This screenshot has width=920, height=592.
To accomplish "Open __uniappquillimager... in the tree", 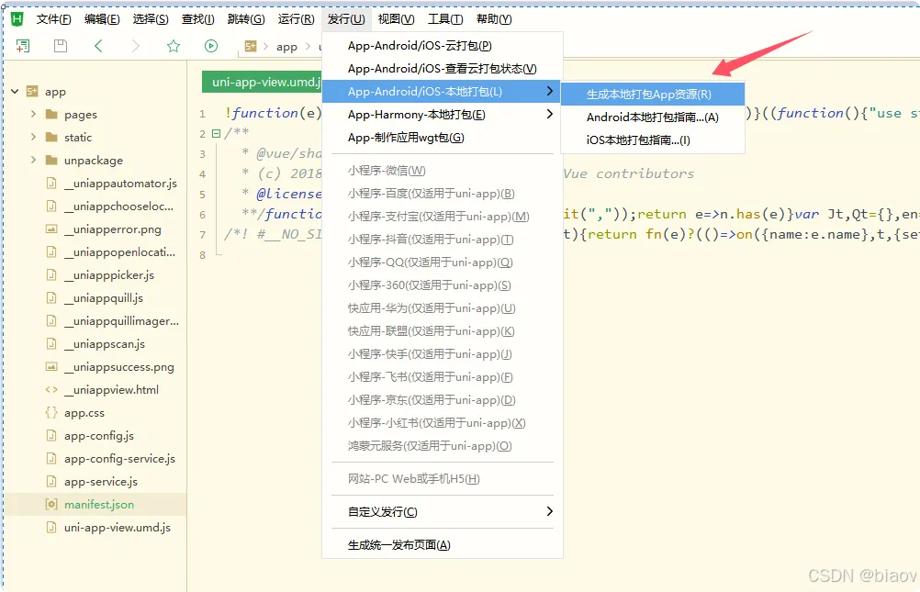I will pyautogui.click(x=122, y=321).
